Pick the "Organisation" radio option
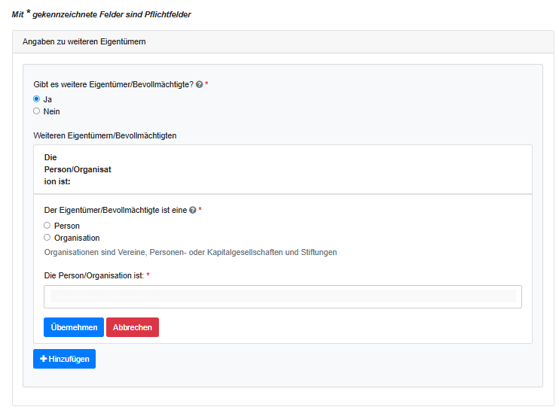 click(47, 238)
